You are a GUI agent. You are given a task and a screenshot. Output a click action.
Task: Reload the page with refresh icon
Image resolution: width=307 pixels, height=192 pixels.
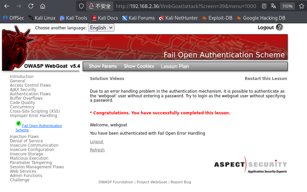click(31, 6)
